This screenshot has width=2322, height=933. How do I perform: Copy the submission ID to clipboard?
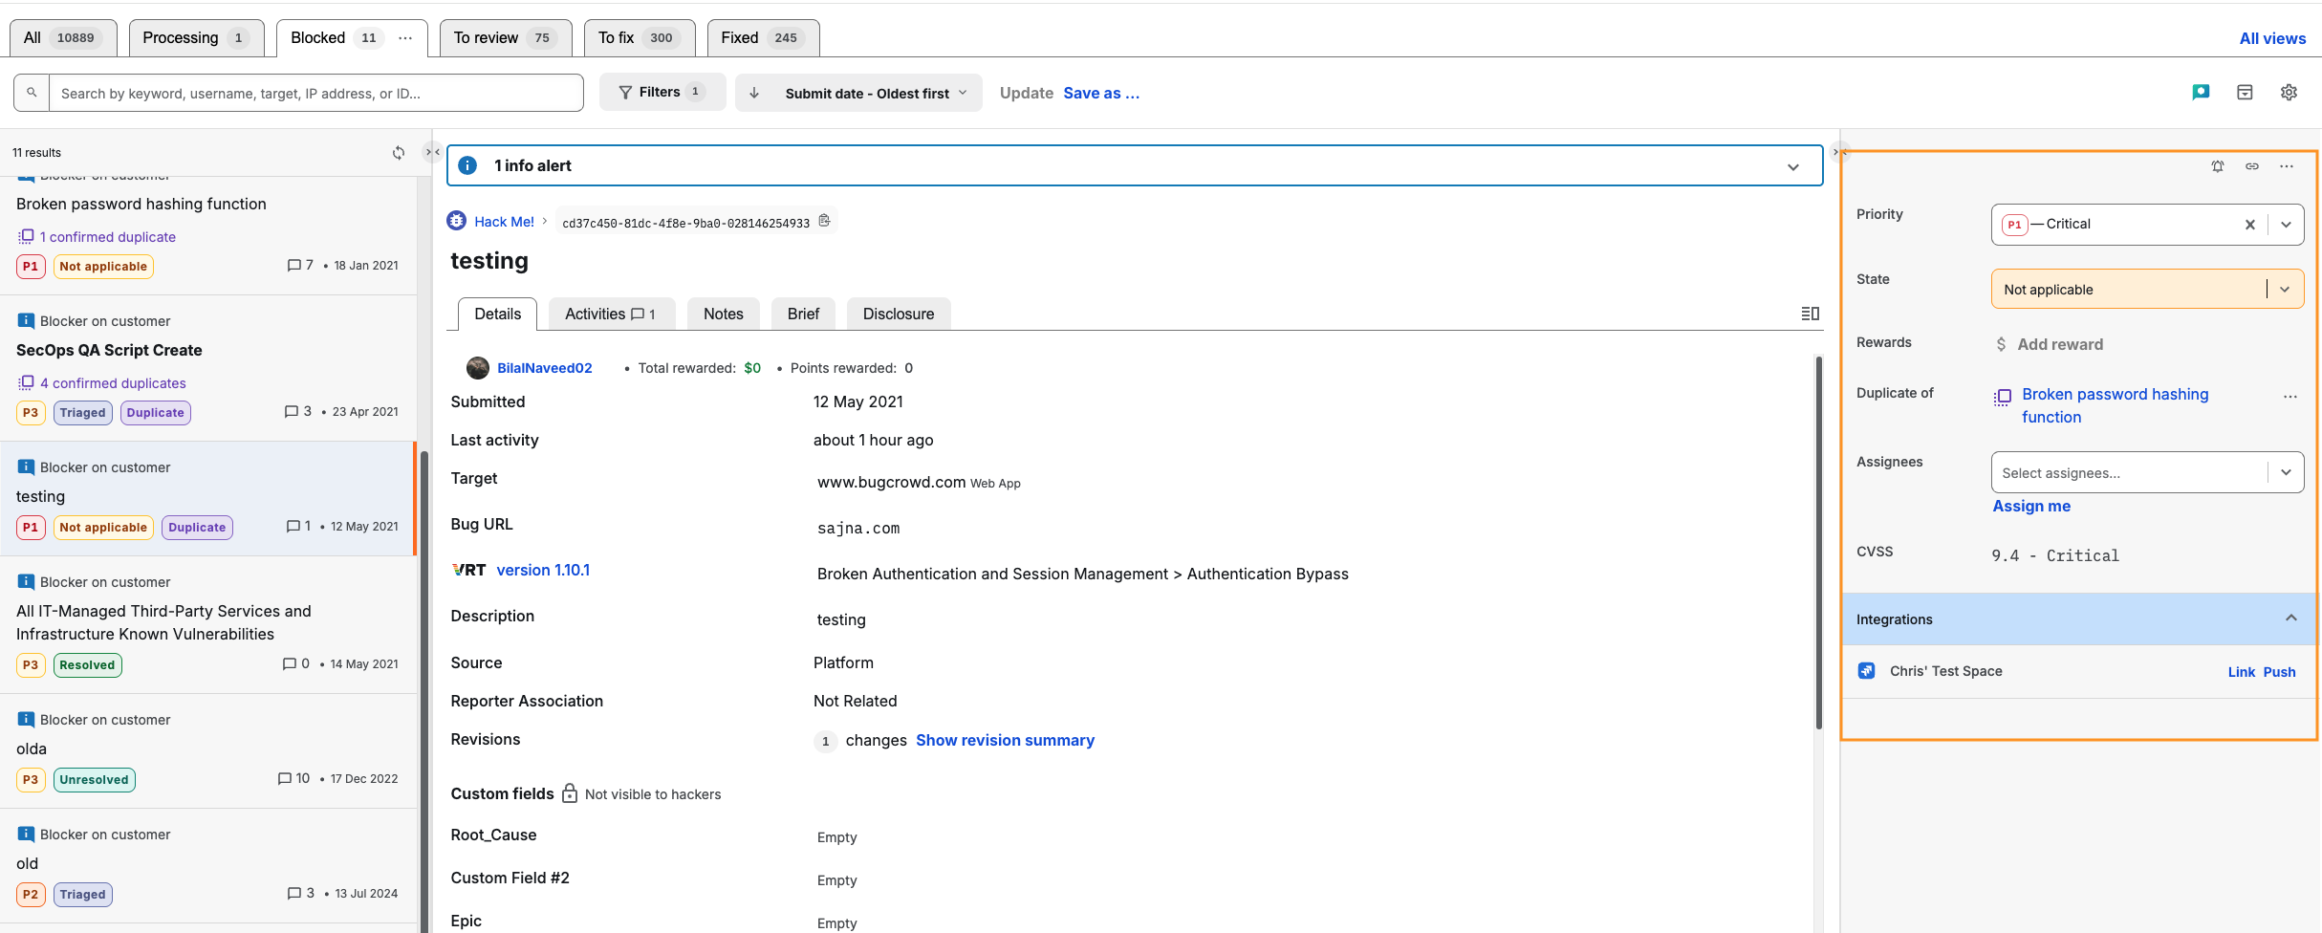[x=824, y=221]
